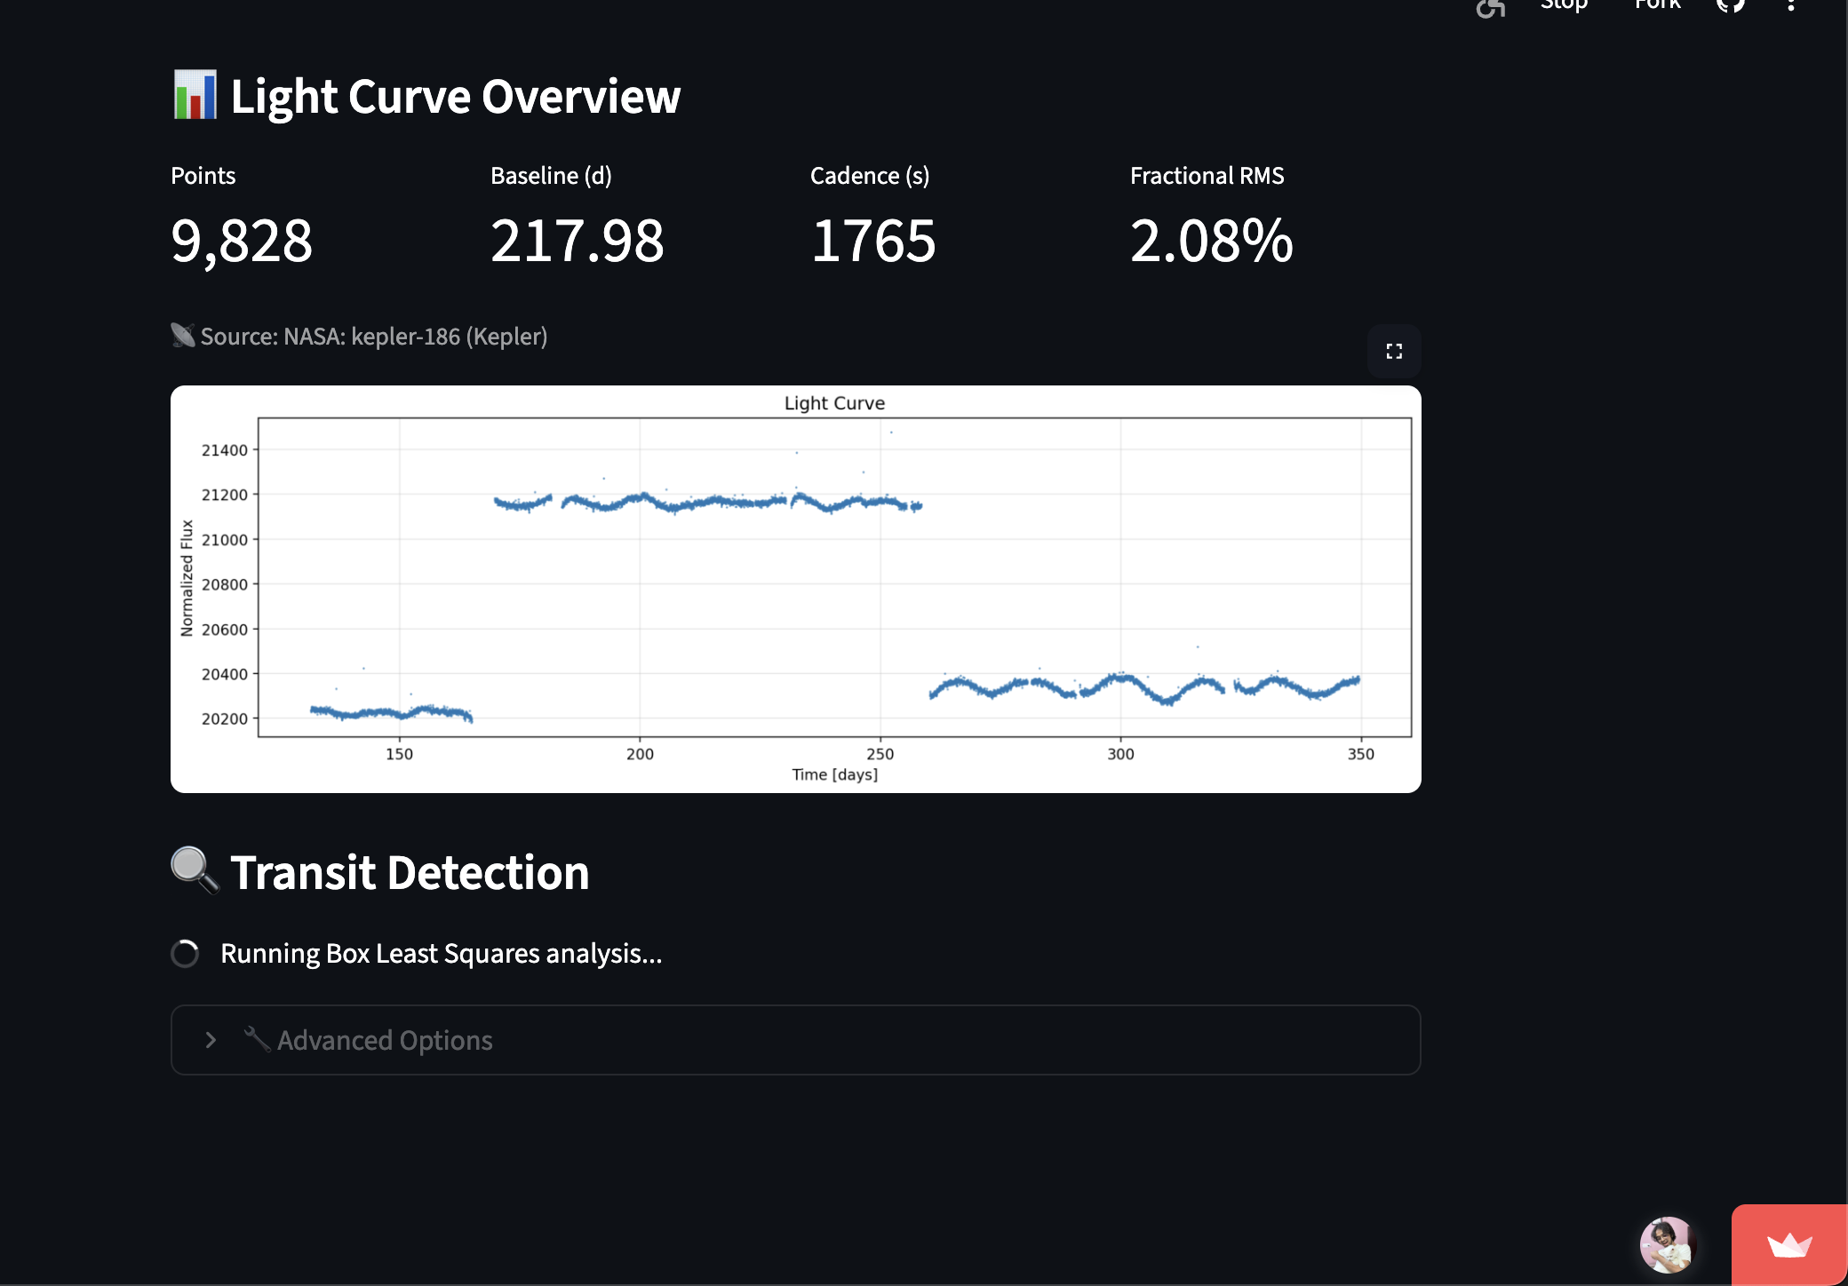Click the wrench icon beside Advanced Options
This screenshot has width=1848, height=1286.
point(257,1039)
